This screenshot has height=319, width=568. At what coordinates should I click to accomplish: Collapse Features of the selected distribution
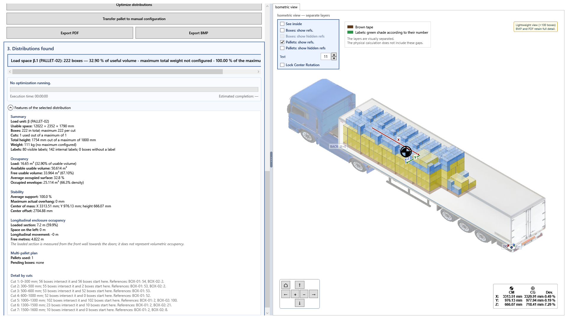(x=10, y=108)
